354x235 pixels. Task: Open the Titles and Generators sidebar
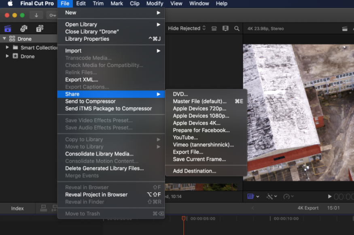point(40,29)
